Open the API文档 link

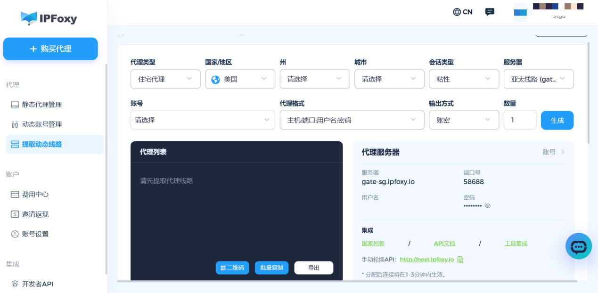point(444,244)
